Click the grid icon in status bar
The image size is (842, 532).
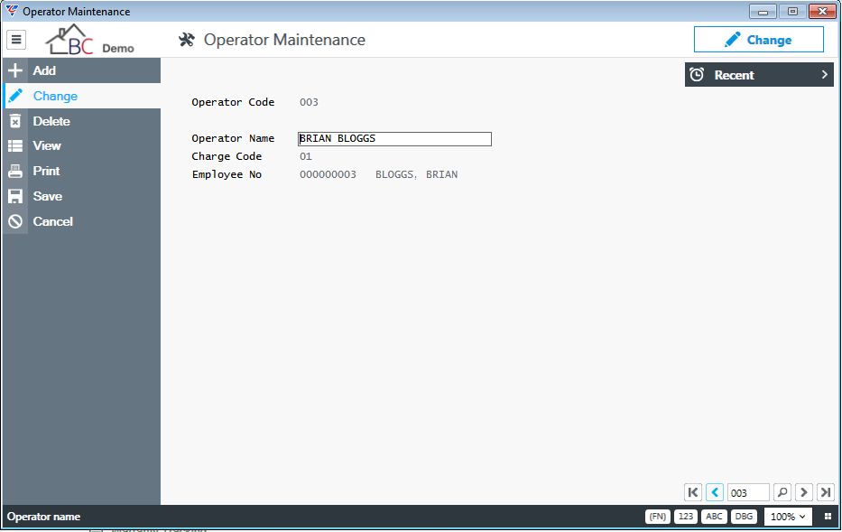pyautogui.click(x=828, y=517)
